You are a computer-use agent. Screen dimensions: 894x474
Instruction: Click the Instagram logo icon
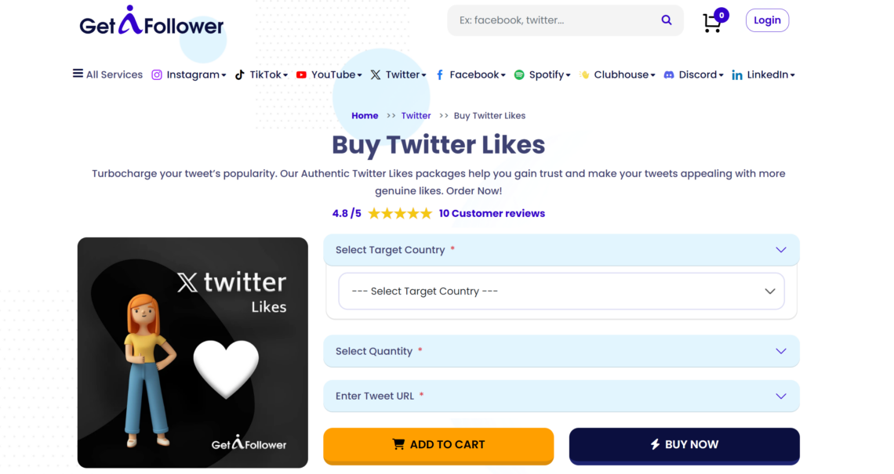coord(157,74)
